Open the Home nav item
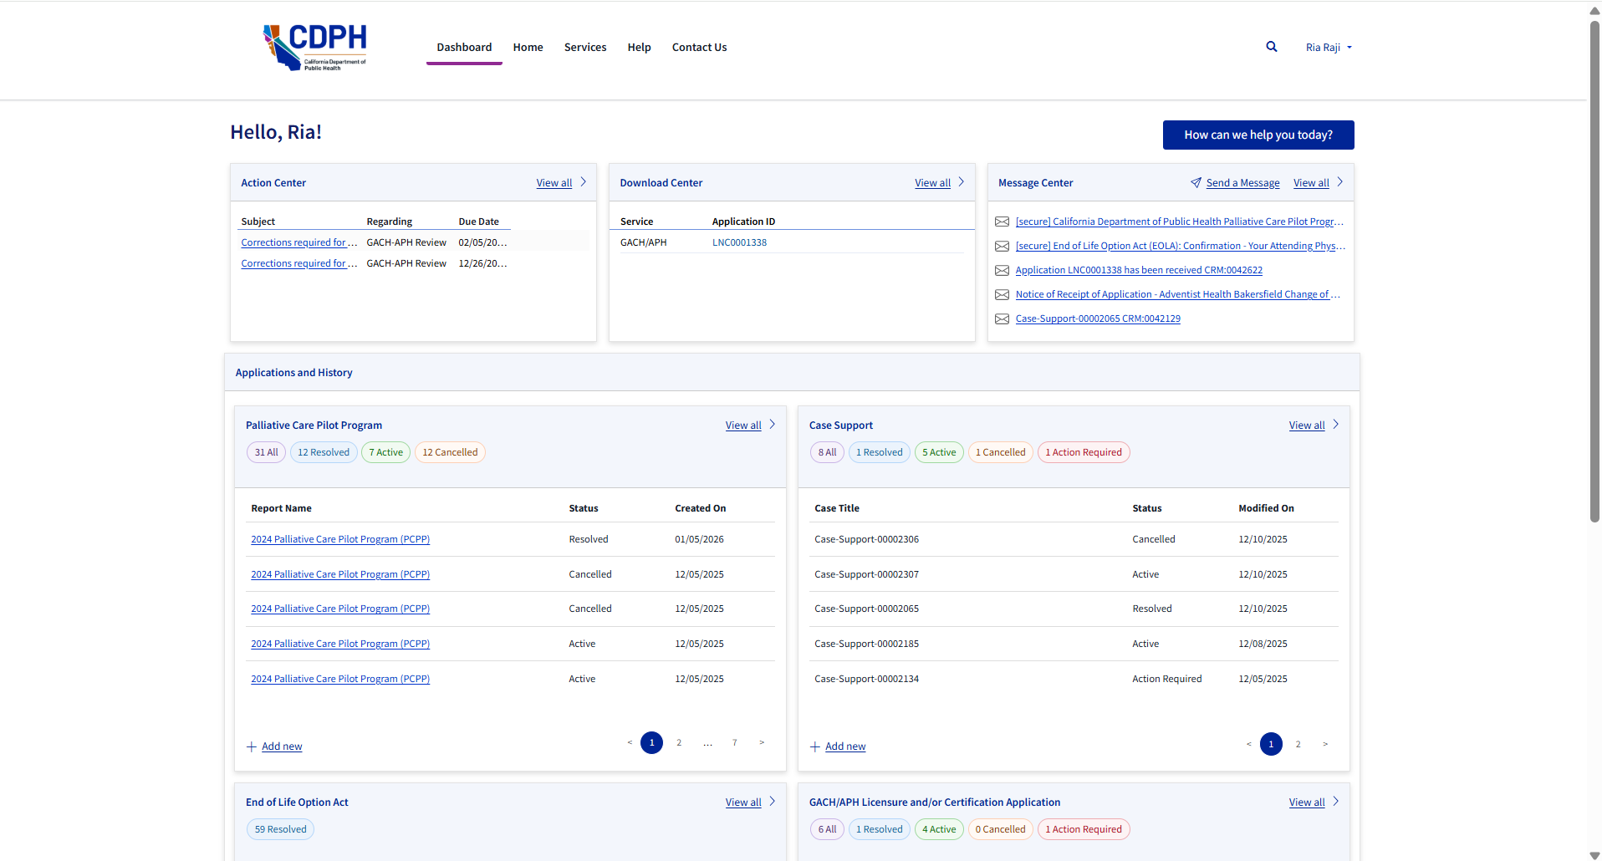 coord(528,48)
